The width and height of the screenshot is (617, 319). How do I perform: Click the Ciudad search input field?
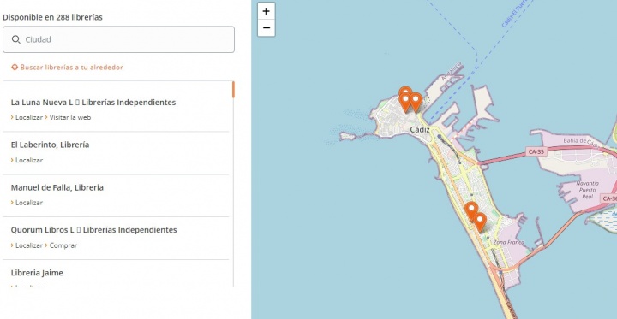(118, 39)
